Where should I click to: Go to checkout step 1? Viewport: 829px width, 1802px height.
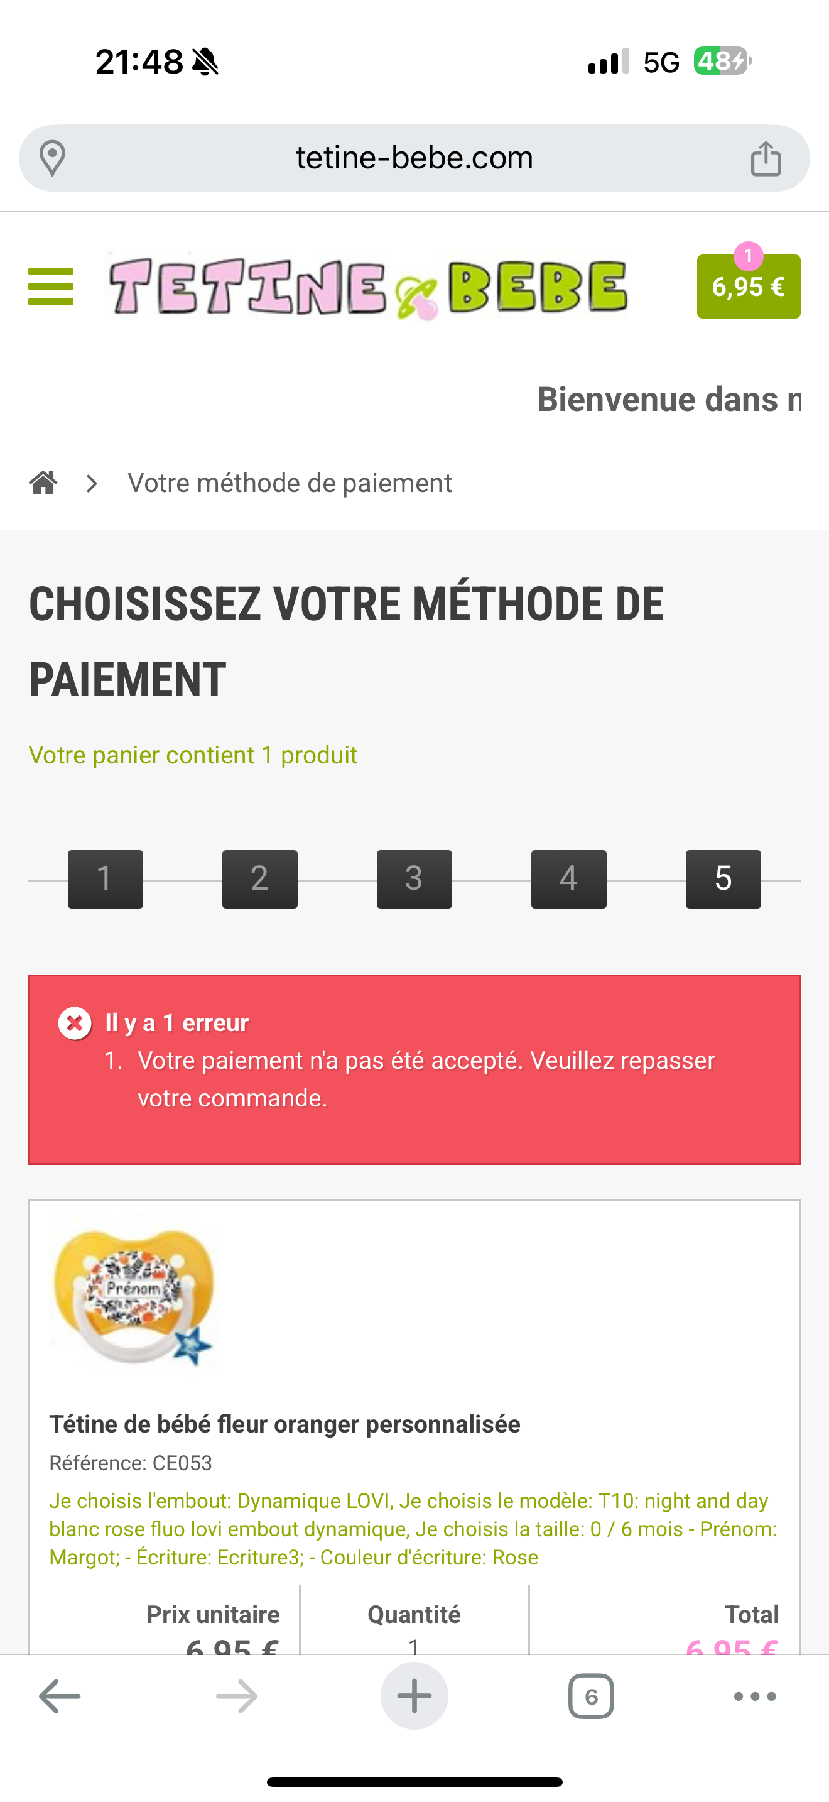[x=106, y=878]
